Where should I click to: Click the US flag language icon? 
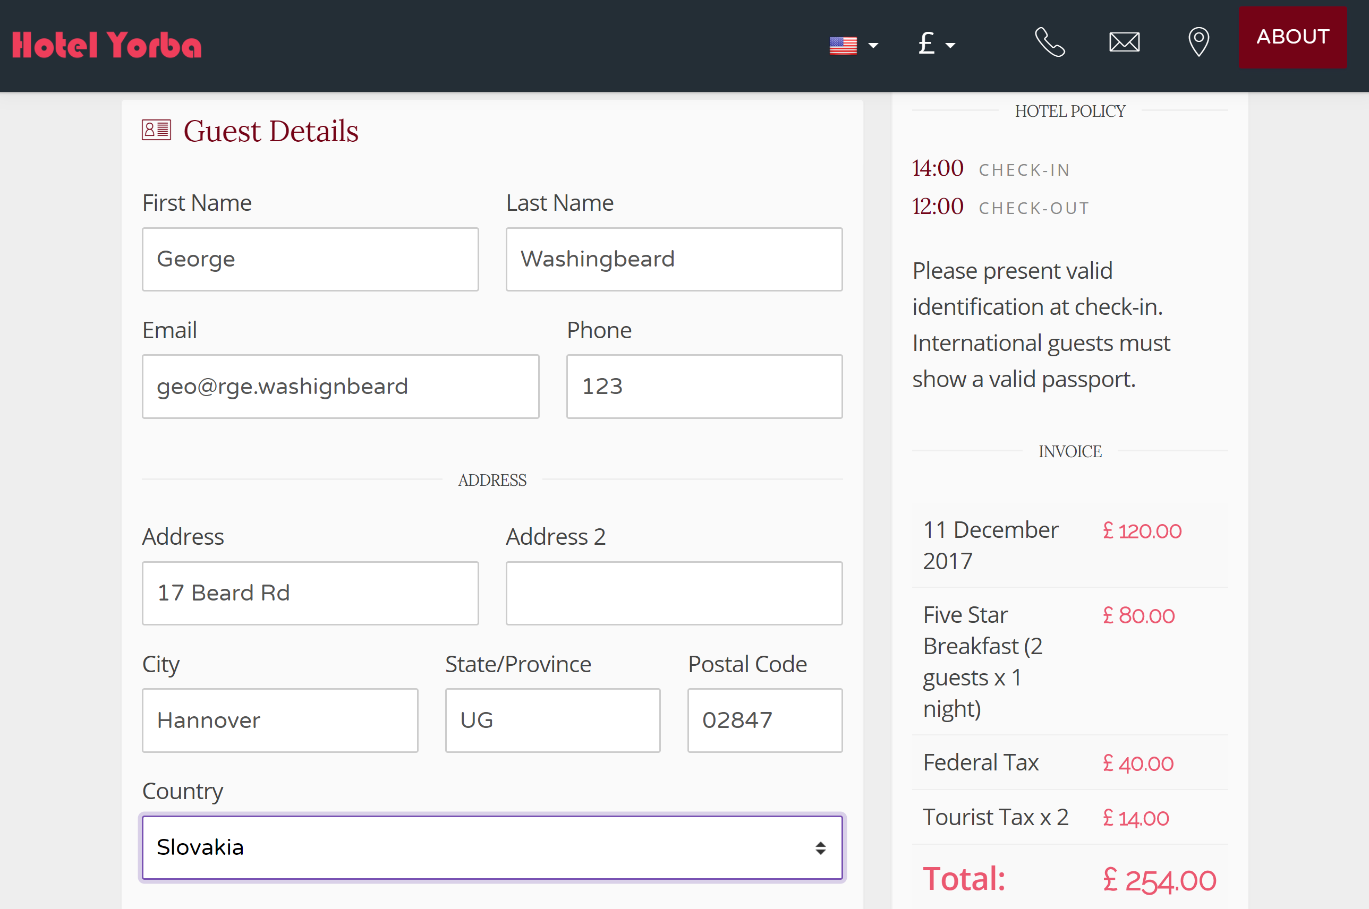(843, 45)
